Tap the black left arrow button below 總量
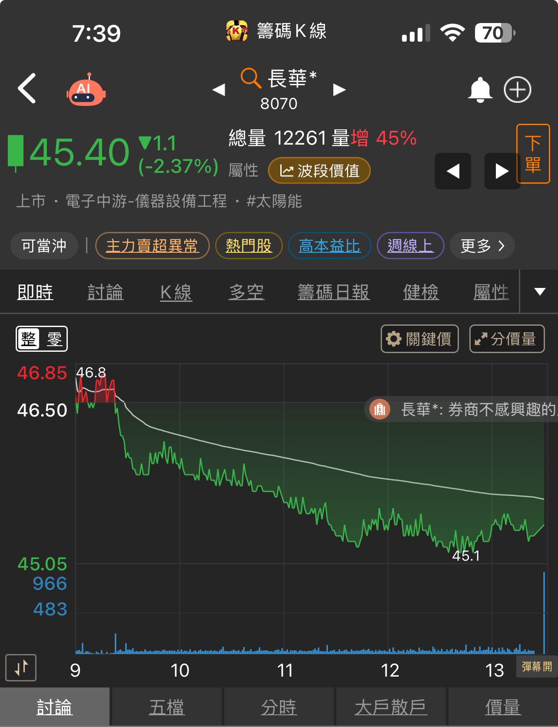The image size is (558, 727). 453,171
